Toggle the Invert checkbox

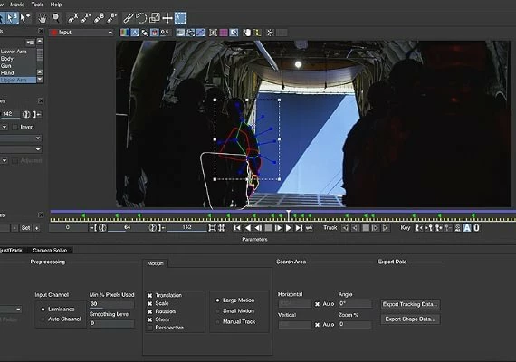(x=15, y=127)
